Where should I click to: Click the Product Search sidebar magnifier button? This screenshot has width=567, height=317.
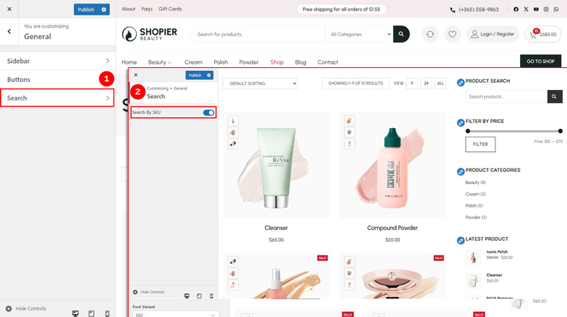click(x=554, y=96)
